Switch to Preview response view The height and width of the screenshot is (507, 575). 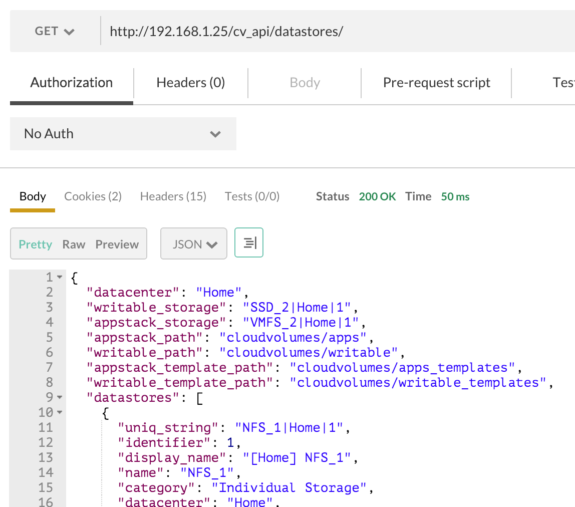coord(117,244)
